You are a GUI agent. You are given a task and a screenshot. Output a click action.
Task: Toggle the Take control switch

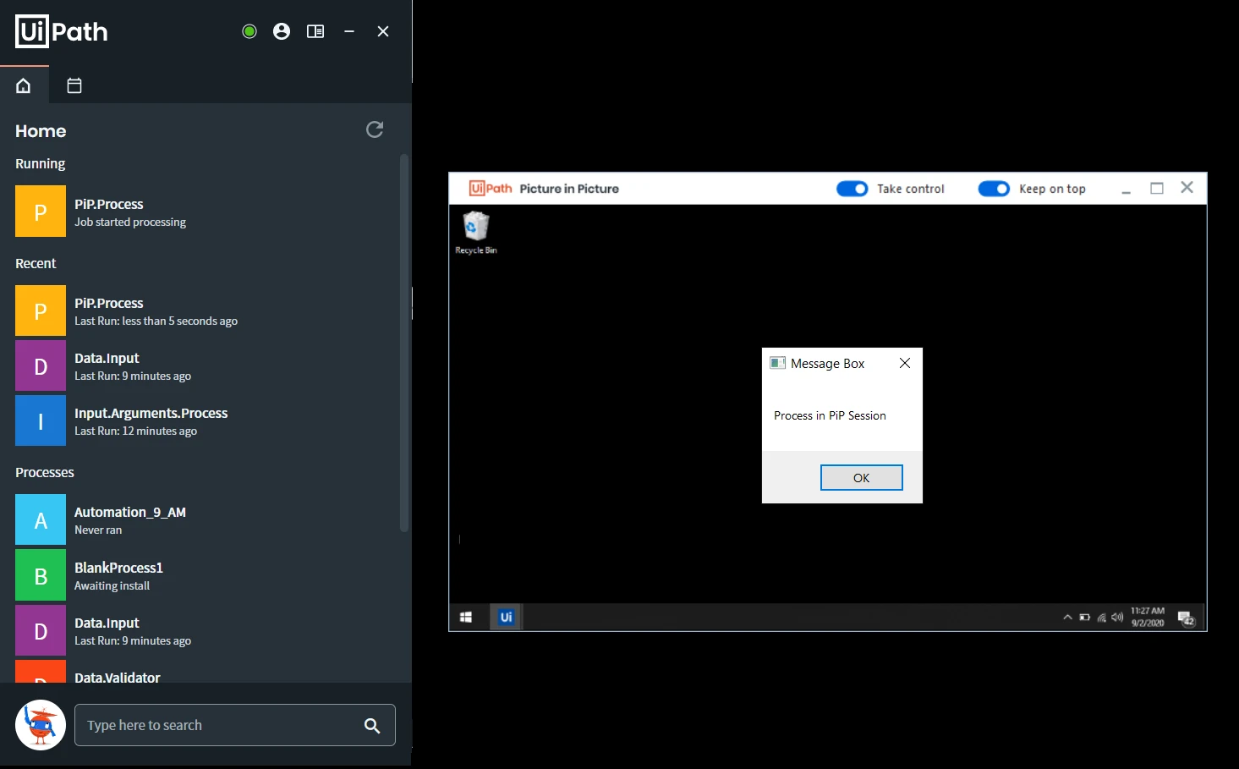[x=852, y=189]
